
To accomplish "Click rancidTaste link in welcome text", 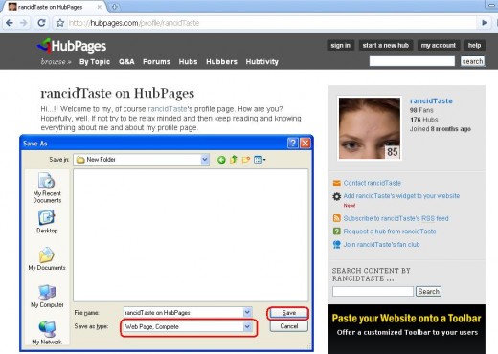I will pos(168,109).
